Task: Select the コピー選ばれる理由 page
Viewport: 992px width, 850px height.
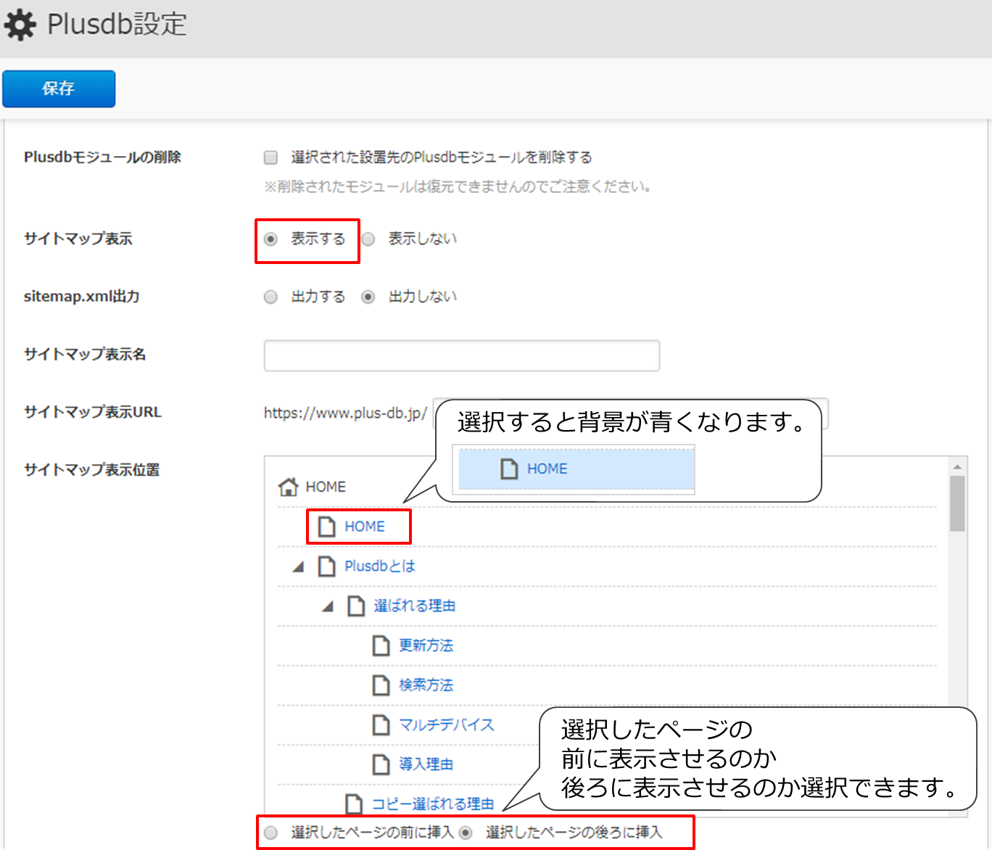Action: (x=433, y=804)
